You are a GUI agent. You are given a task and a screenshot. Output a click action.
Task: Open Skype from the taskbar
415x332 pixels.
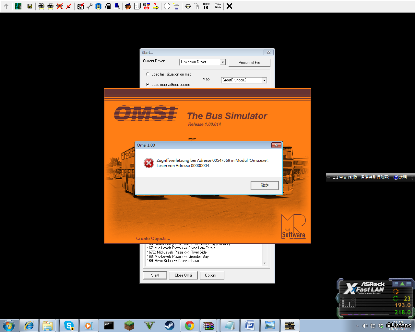click(x=69, y=325)
